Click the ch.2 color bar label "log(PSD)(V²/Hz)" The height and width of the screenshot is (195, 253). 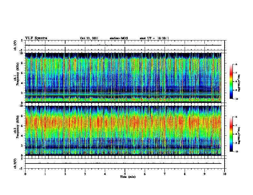point(239,135)
